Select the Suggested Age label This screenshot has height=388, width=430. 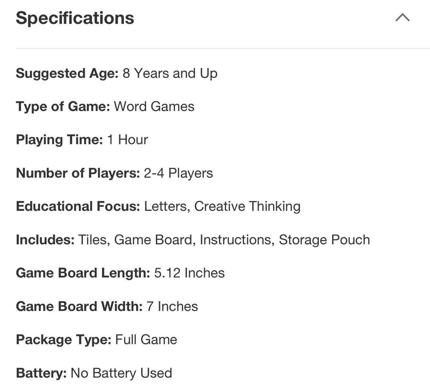pos(67,74)
